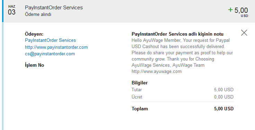The height and width of the screenshot is (130, 255).
Task: Visit the http://www.payinstantorder.com link
Action: click(x=56, y=47)
